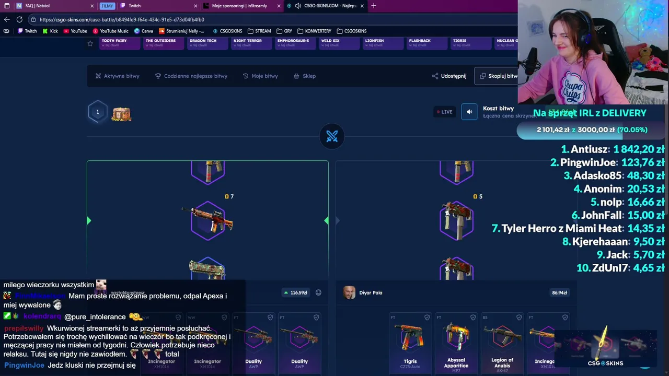Open the case chest icon for round 1

(121, 114)
